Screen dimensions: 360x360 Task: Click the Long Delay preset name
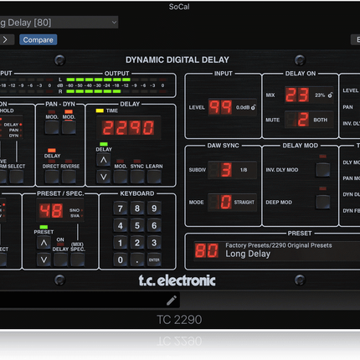click(248, 254)
